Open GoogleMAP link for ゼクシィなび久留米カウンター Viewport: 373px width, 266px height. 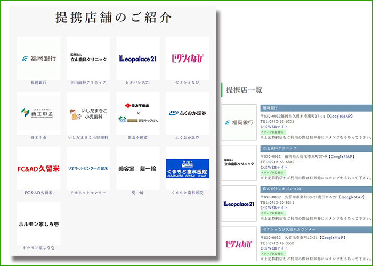tap(332, 238)
